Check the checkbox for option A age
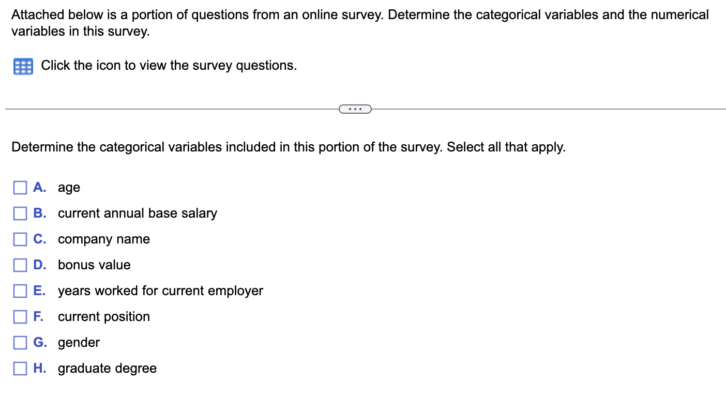 20,187
